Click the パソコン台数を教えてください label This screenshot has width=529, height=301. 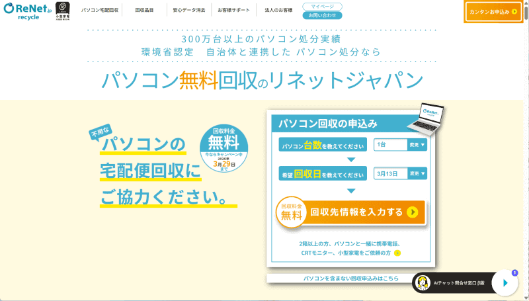click(323, 145)
